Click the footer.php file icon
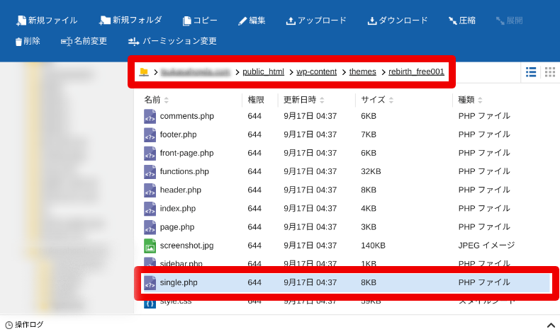 tap(150, 134)
